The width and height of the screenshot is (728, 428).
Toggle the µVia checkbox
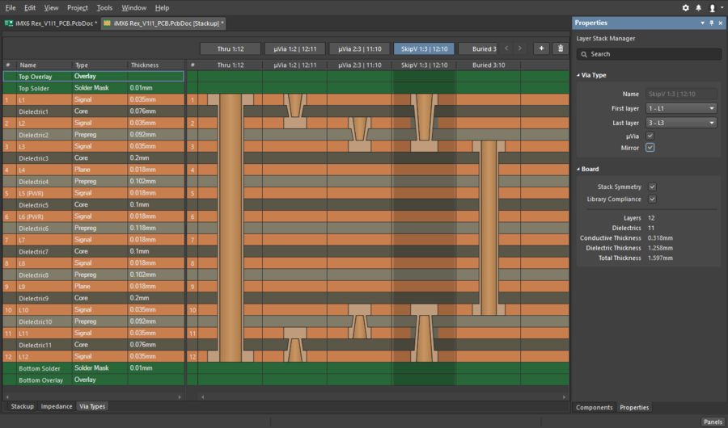tap(650, 136)
